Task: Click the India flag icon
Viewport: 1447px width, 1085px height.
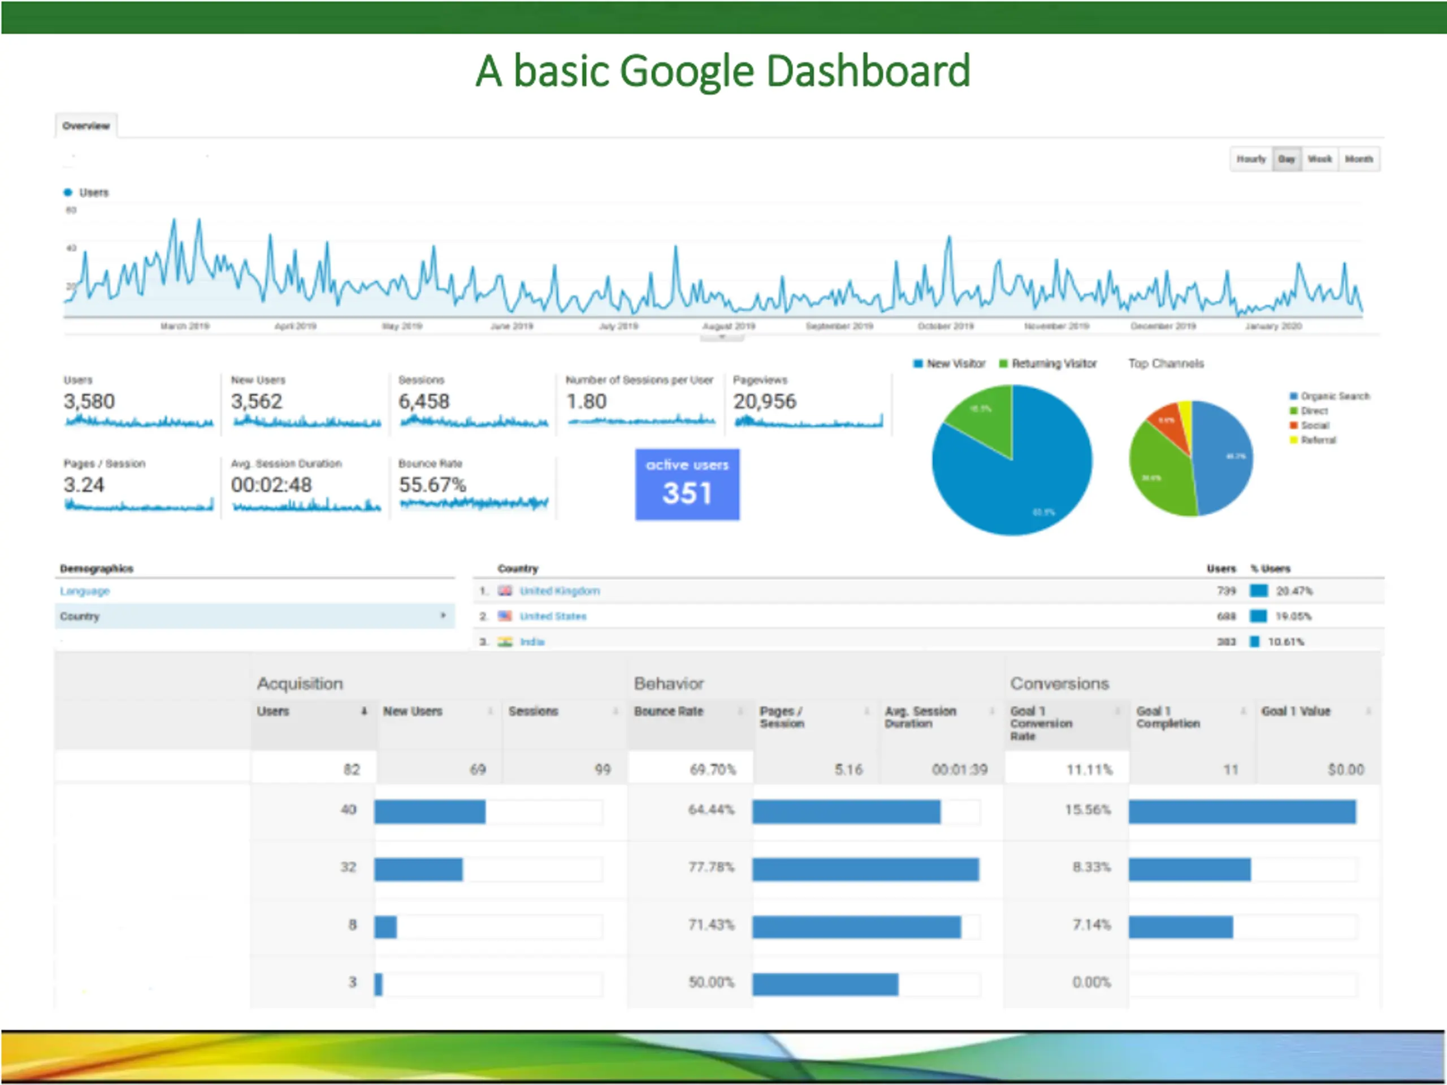Action: pyautogui.click(x=504, y=641)
